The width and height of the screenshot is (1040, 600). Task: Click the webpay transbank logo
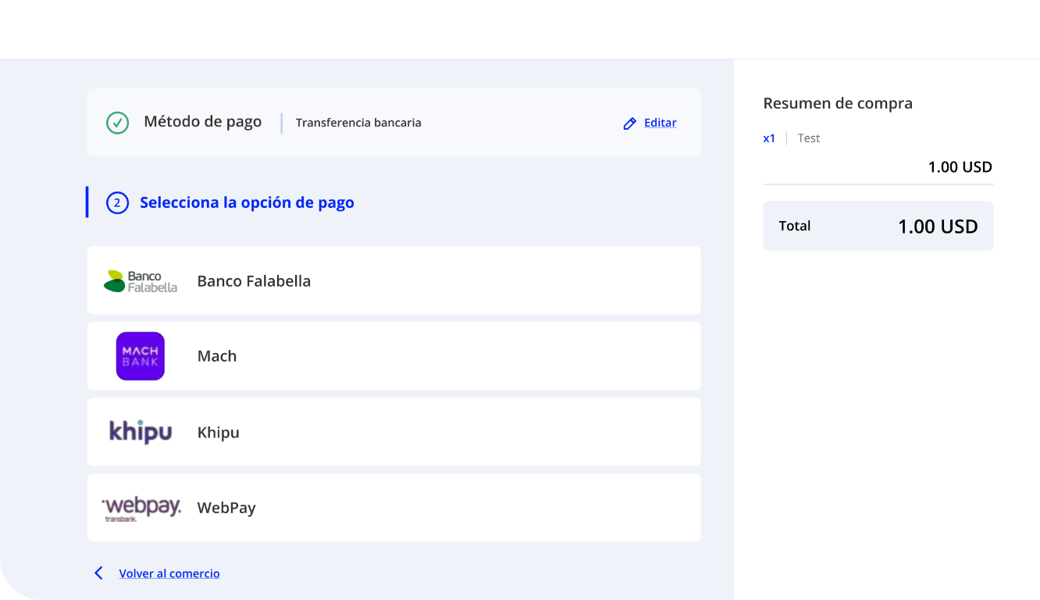tap(141, 508)
